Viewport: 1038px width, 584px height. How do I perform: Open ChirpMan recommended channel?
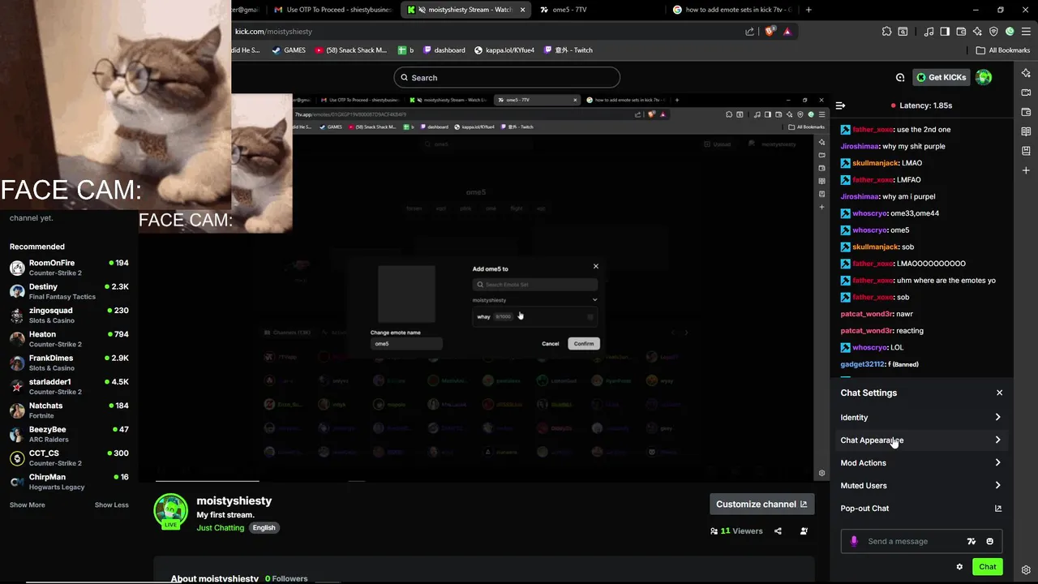pos(69,482)
